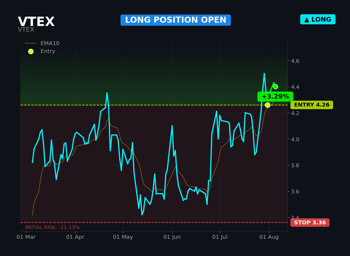Click the EMA10 legend entry

(x=42, y=43)
